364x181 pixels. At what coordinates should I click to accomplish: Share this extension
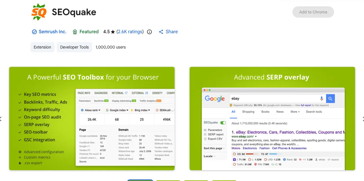[168, 32]
